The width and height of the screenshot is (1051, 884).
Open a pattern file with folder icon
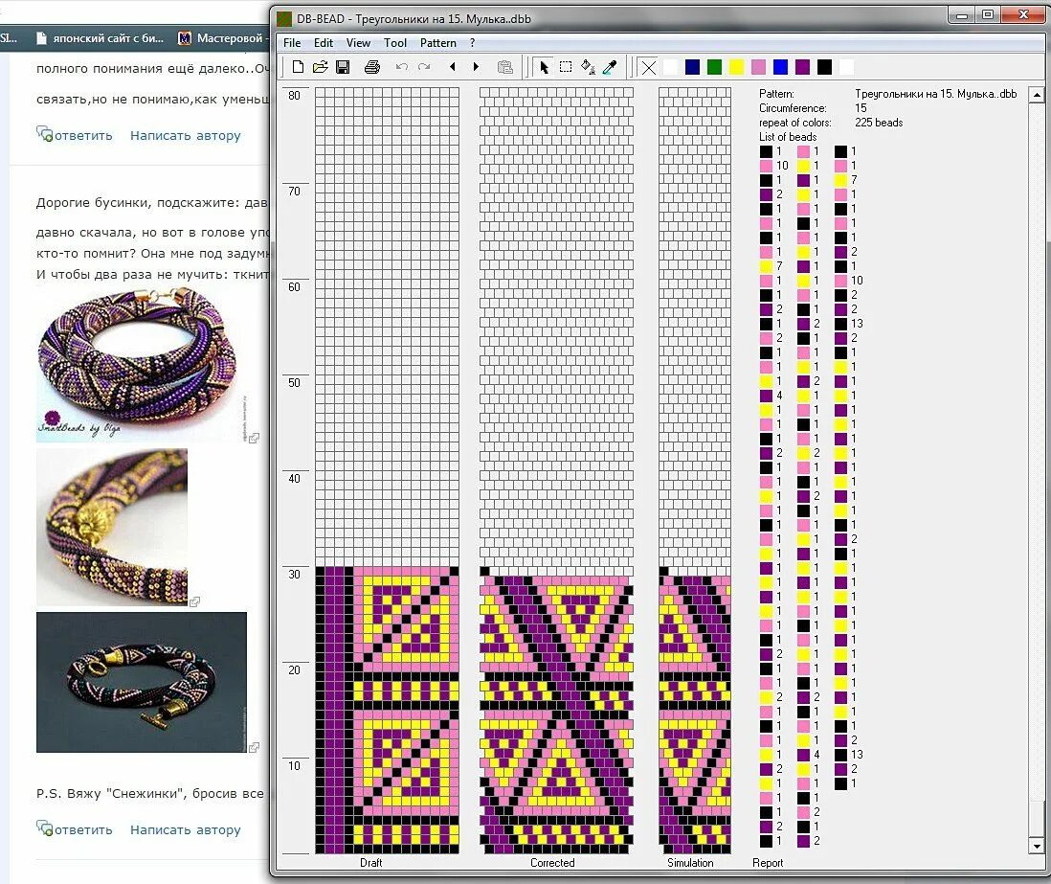tap(321, 67)
